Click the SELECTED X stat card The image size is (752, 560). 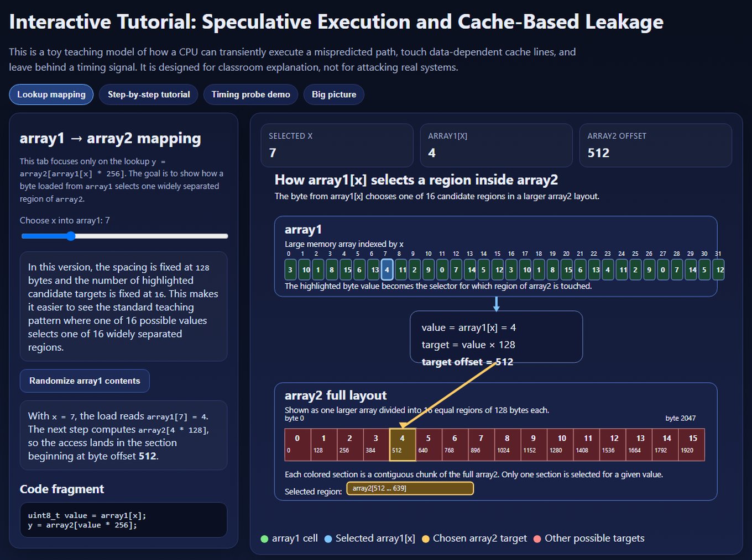click(337, 145)
